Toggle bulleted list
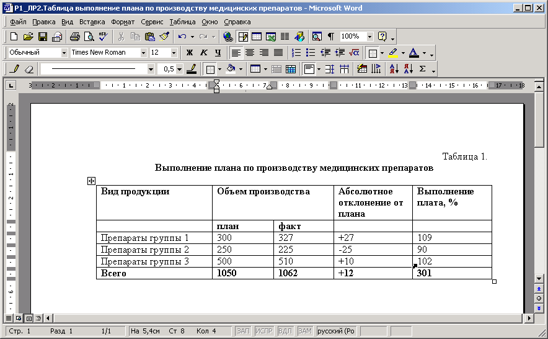This screenshot has height=339, width=548. [x=311, y=53]
